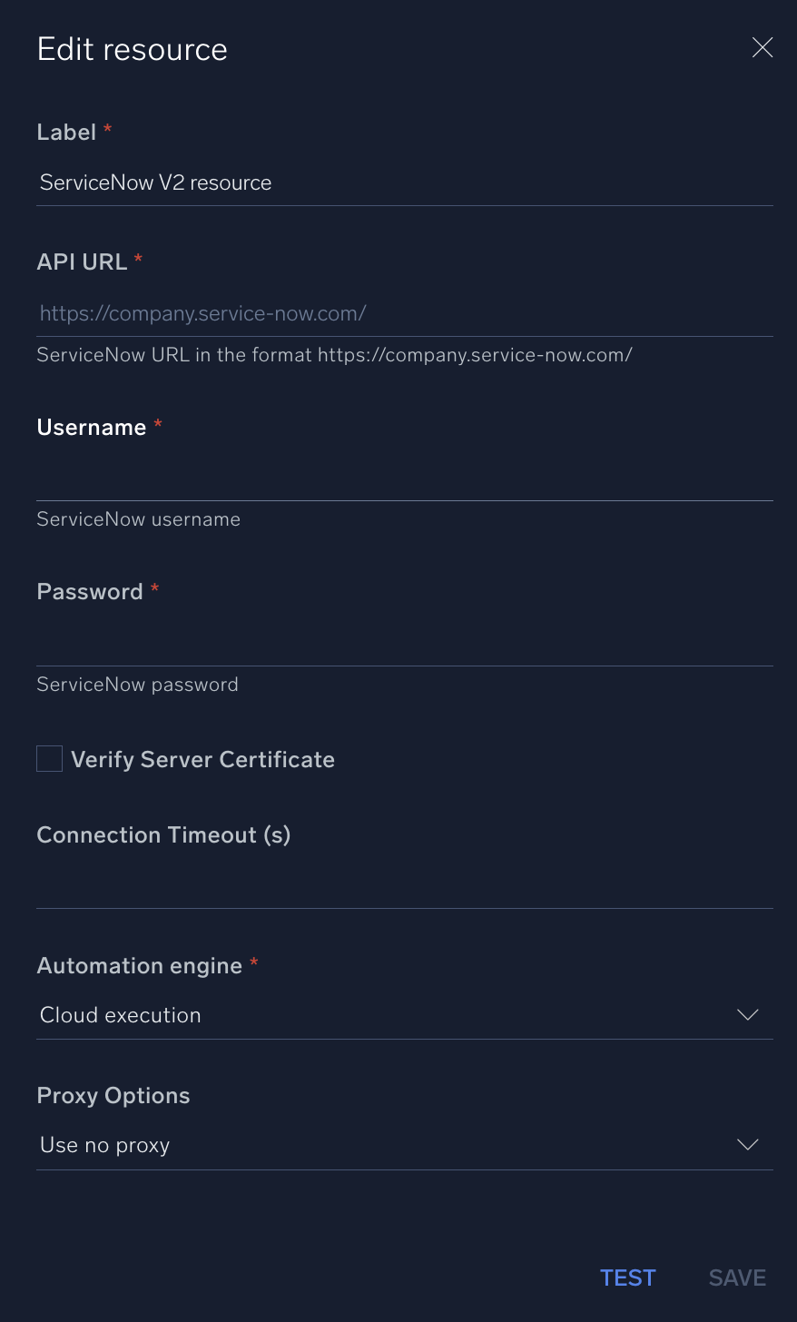Test the ServiceNow connection
Viewport: 797px width, 1322px height.
627,1277
